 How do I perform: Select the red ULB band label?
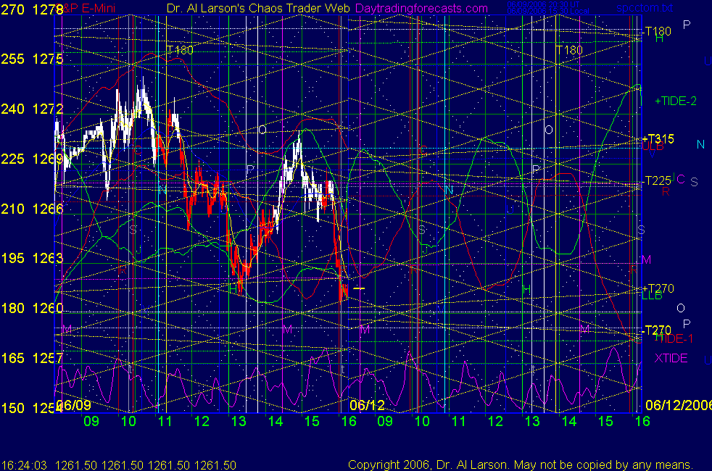tap(653, 146)
